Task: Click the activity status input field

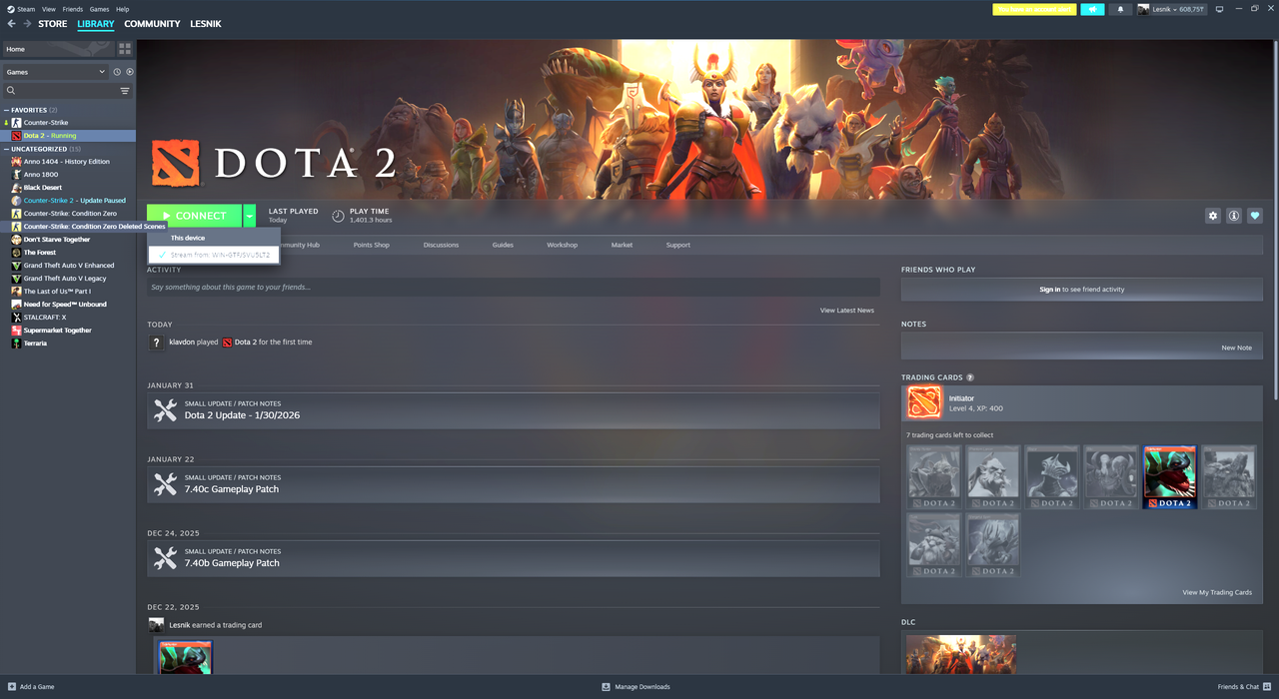Action: tap(514, 288)
